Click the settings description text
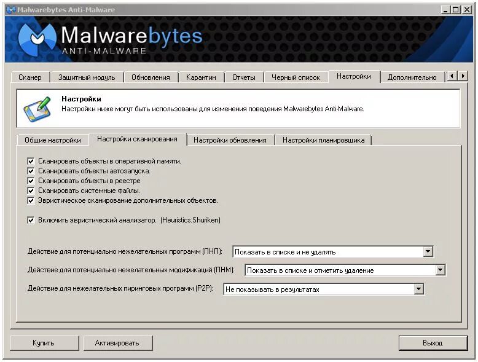 213,109
